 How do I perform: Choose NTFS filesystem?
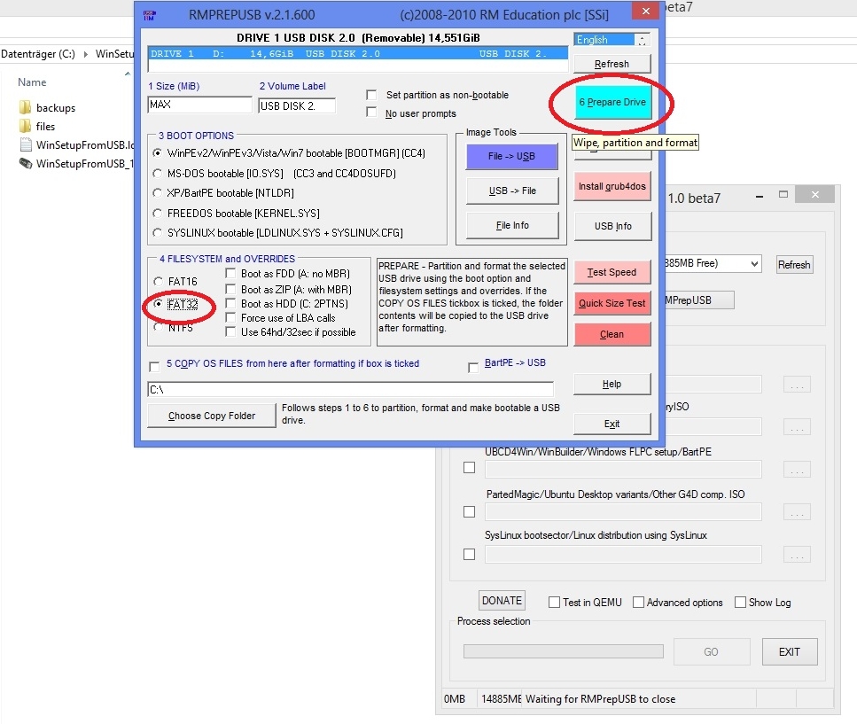[159, 327]
